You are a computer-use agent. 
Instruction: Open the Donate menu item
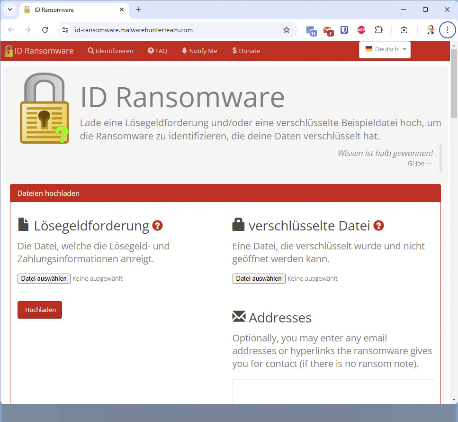(246, 51)
